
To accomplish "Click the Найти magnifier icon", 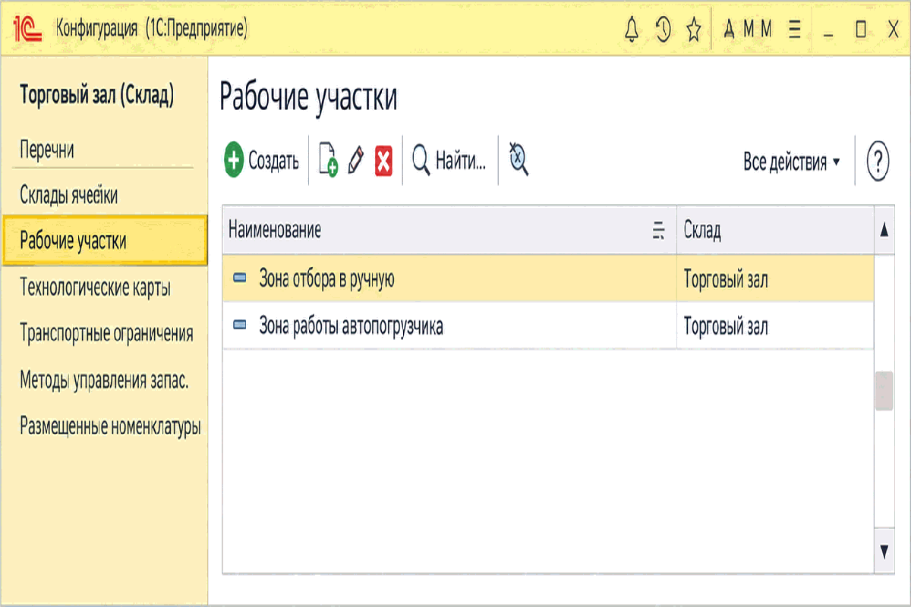I will coord(421,161).
